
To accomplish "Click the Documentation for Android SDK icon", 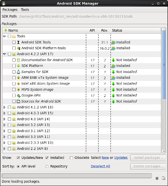I will [x=18, y=60].
